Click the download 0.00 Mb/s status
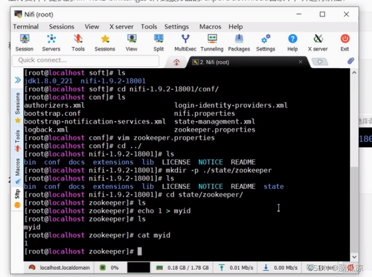 (x=280, y=268)
